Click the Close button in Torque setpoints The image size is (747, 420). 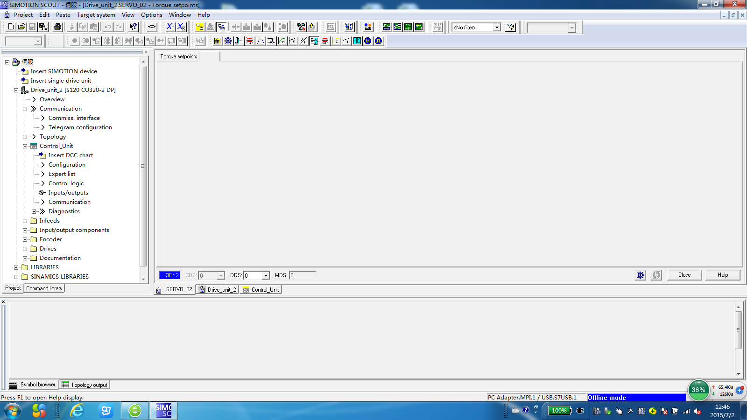[684, 275]
